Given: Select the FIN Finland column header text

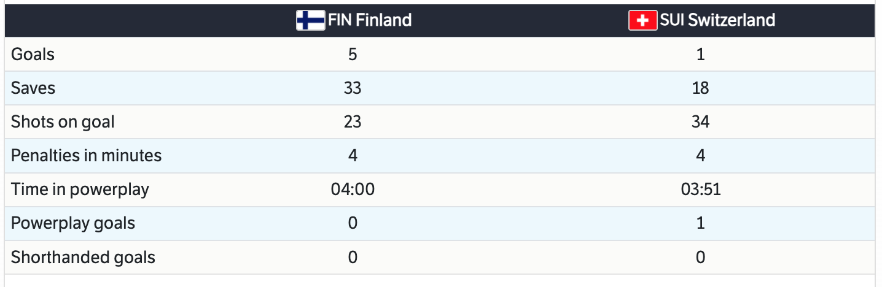Looking at the screenshot, I should 370,20.
